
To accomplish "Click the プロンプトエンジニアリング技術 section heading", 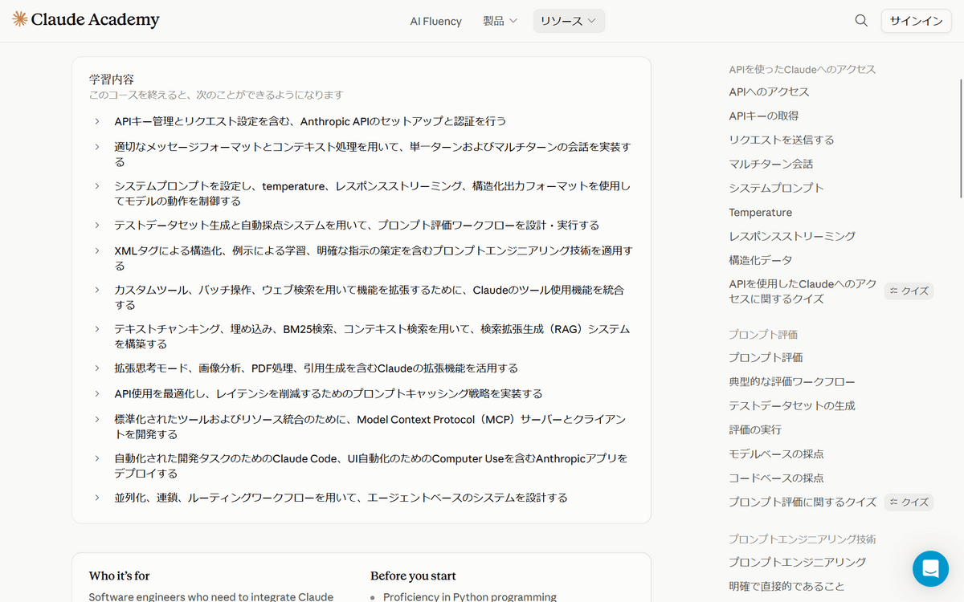I will coord(802,539).
